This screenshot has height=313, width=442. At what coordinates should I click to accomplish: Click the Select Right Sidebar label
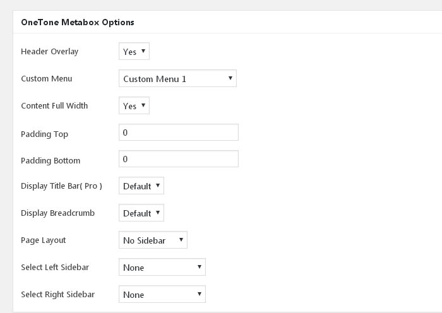pyautogui.click(x=58, y=295)
